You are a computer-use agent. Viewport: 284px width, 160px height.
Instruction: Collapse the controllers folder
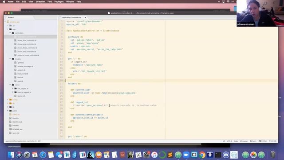coord(10,33)
